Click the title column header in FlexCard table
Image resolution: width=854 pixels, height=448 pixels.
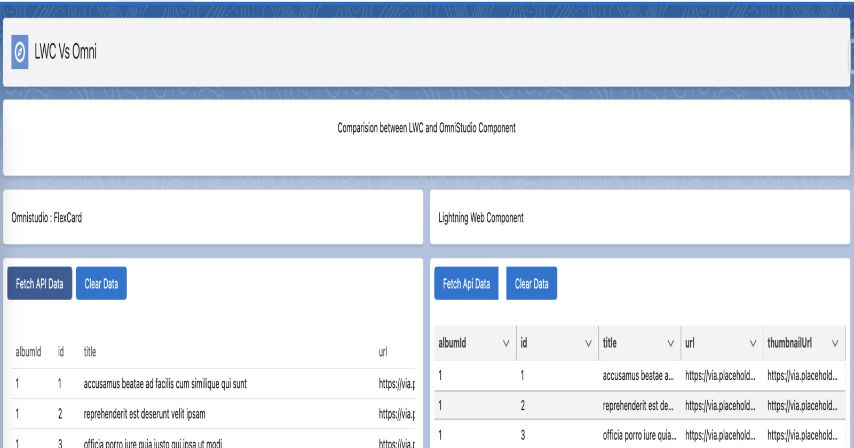click(90, 351)
